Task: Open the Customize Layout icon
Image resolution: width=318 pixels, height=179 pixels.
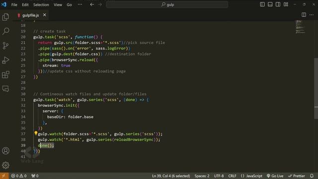Action: coord(286,4)
